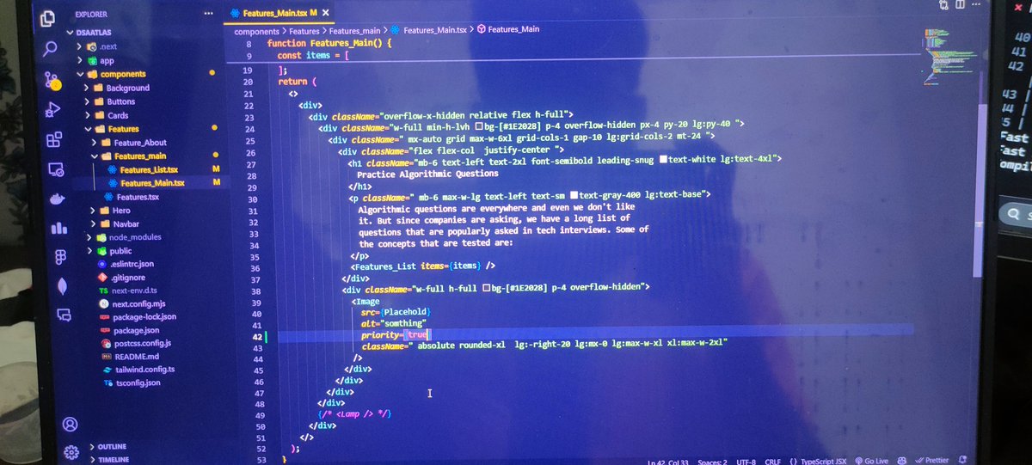
Task: Close the Features_Main.tsx editor tab
Action: point(325,14)
